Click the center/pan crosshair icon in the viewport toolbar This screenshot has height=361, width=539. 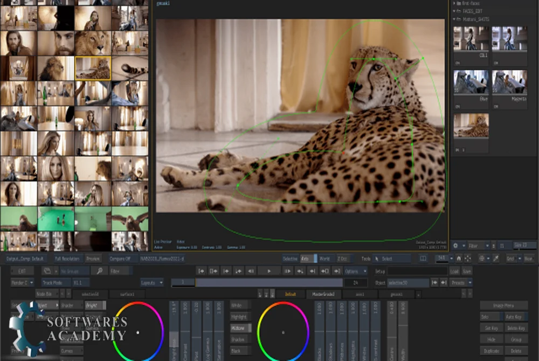468,258
